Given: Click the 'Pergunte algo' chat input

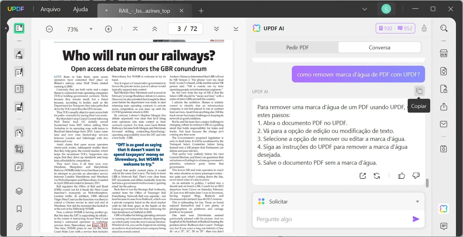Looking at the screenshot, I should click(332, 219).
